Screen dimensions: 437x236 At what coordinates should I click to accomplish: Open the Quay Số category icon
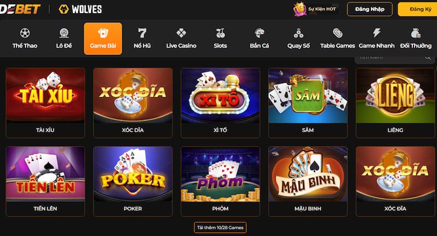click(298, 33)
